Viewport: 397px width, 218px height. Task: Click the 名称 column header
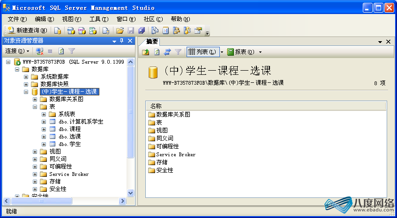coord(266,106)
